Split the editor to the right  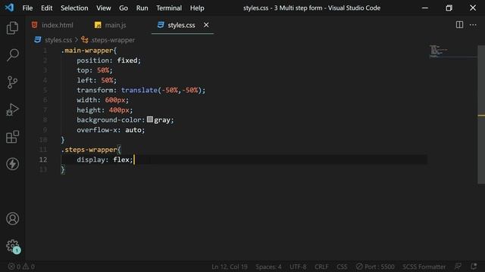pyautogui.click(x=459, y=25)
